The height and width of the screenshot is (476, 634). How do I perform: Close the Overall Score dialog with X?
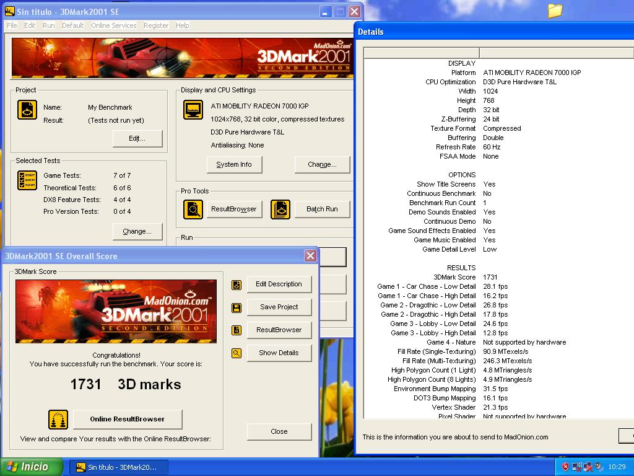(310, 256)
